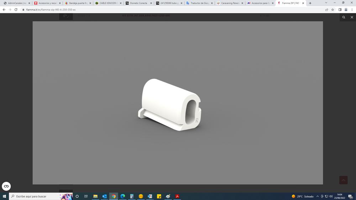Reload the Fiamma page
The height and width of the screenshot is (200, 356).
pyautogui.click(x=16, y=10)
